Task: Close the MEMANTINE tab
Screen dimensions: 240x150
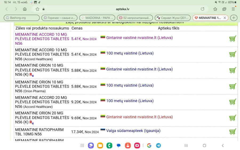Action: [225, 18]
